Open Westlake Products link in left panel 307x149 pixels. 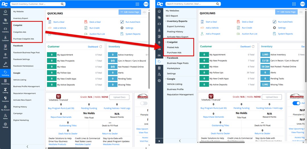point(57,144)
